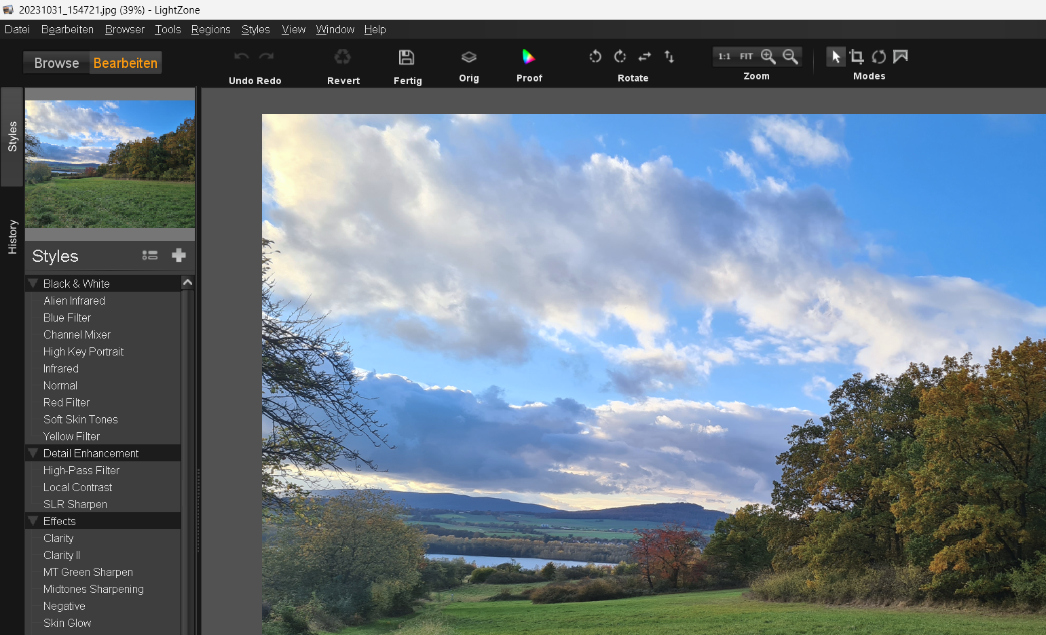Collapse the Effects style group
This screenshot has width=1046, height=635.
(x=33, y=521)
